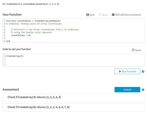Click the CreateArray(5) call code line
147x118 pixels.
point(15,56)
